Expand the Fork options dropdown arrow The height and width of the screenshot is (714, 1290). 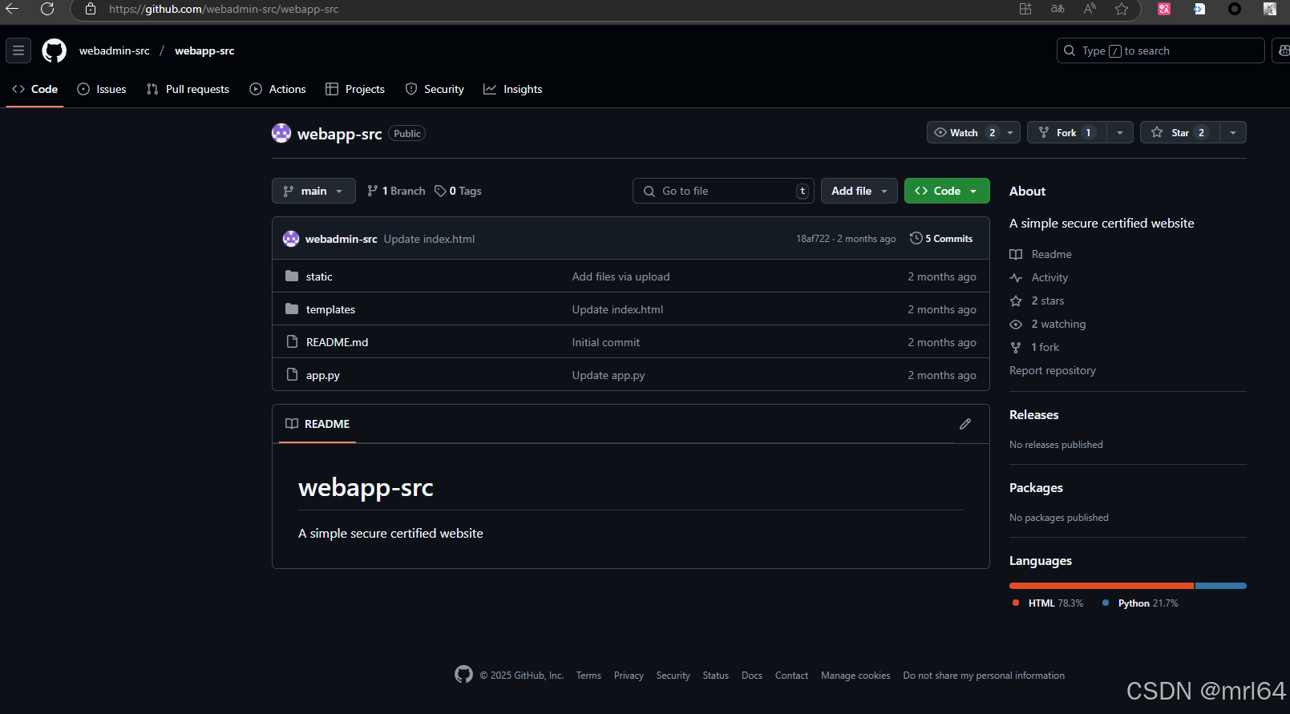[x=1120, y=132]
